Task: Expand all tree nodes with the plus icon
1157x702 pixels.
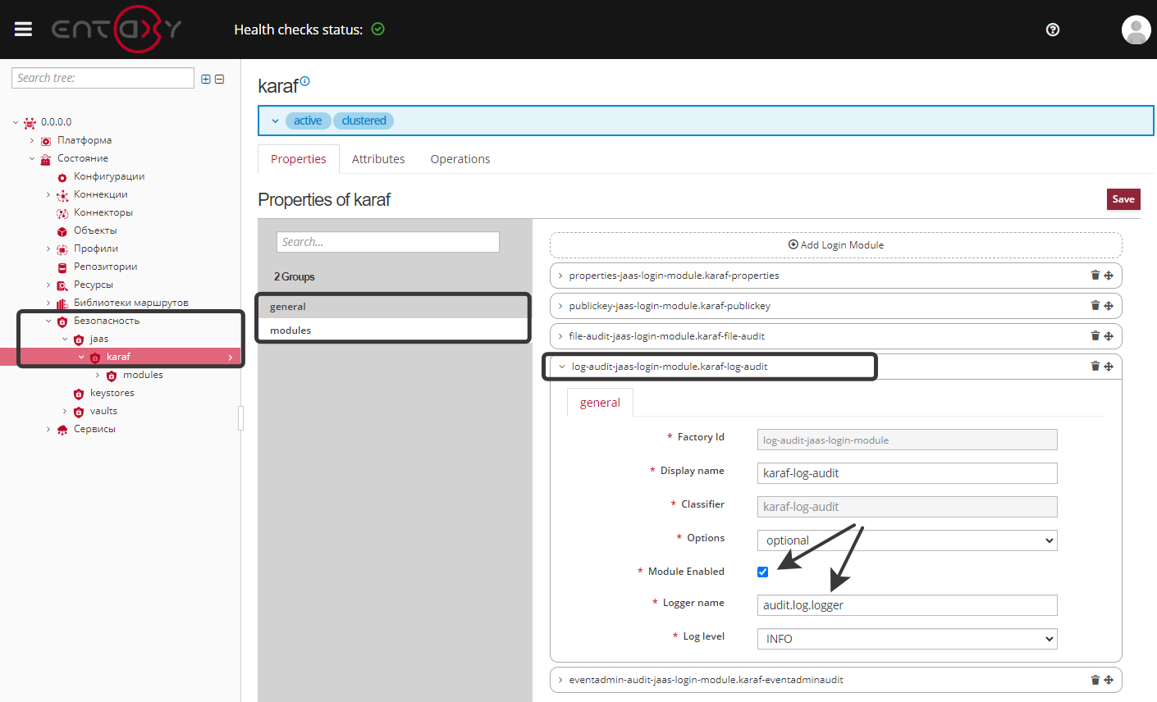Action: click(204, 78)
